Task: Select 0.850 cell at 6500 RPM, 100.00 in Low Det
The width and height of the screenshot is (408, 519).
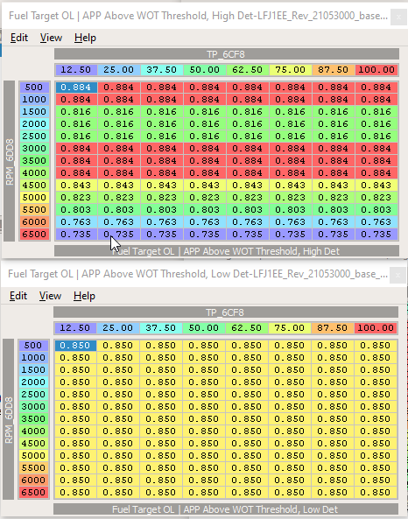Action: [x=376, y=492]
